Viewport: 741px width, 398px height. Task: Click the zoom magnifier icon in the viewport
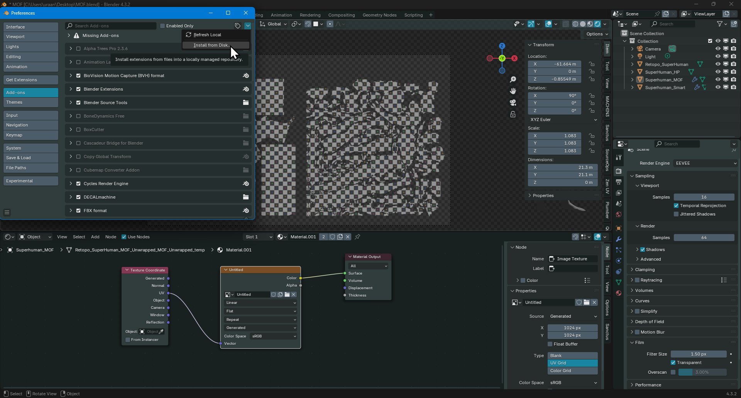[x=513, y=79]
